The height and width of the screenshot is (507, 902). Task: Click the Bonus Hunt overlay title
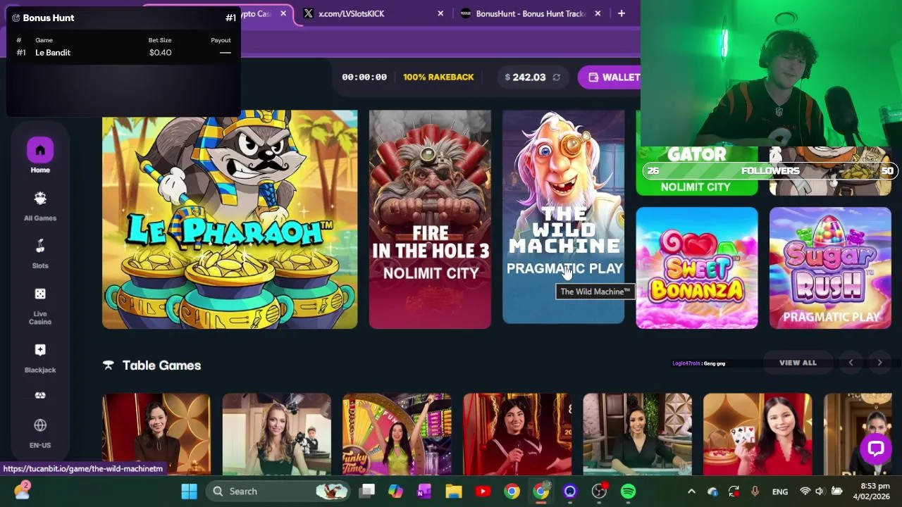48,18
